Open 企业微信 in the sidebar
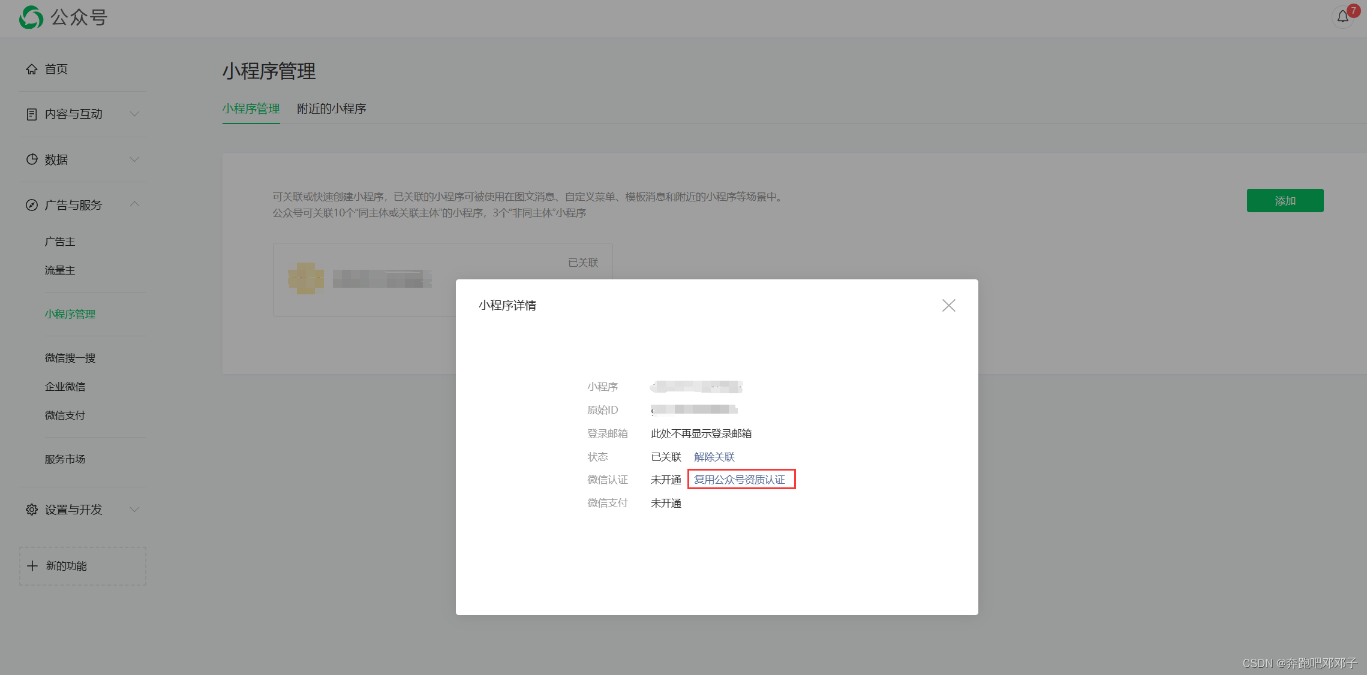This screenshot has height=675, width=1367. click(65, 387)
